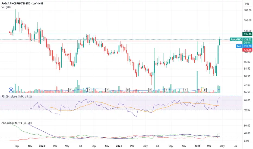Click the 2024 year label on time axis
Image resolution: width=253 pixels, height=149 pixels.
119,146
